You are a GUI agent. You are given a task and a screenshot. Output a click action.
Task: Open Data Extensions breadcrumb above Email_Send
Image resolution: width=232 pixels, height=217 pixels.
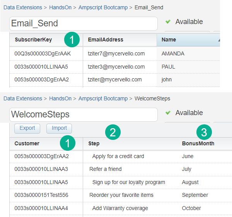pos(23,7)
